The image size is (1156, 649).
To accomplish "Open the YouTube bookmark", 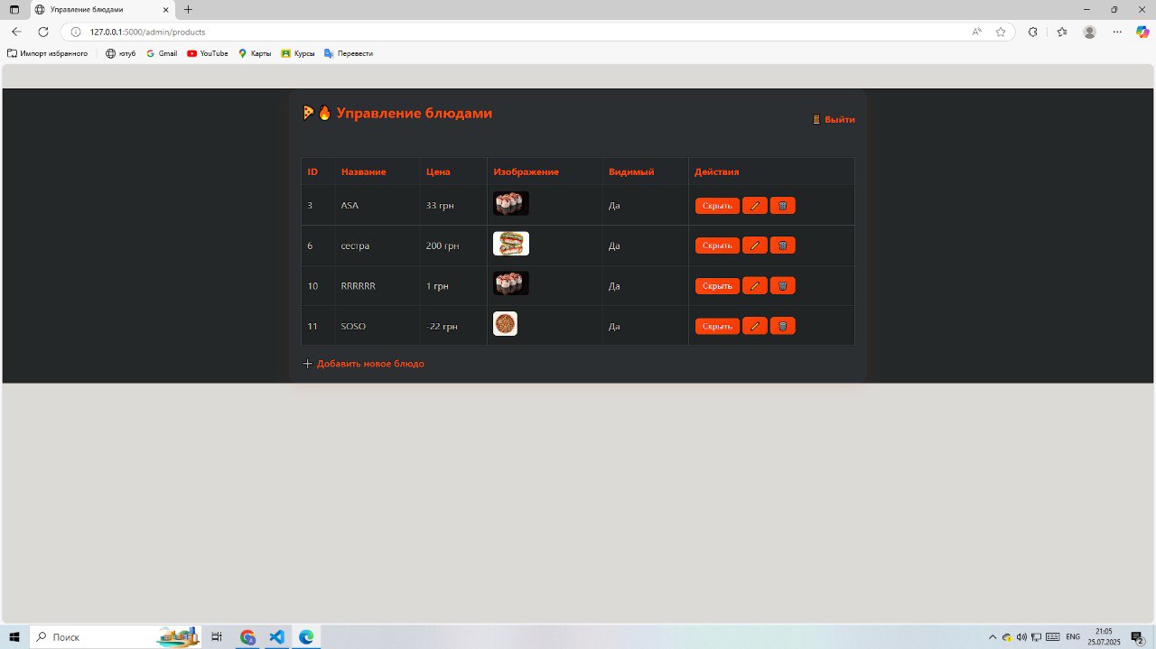I will (208, 53).
